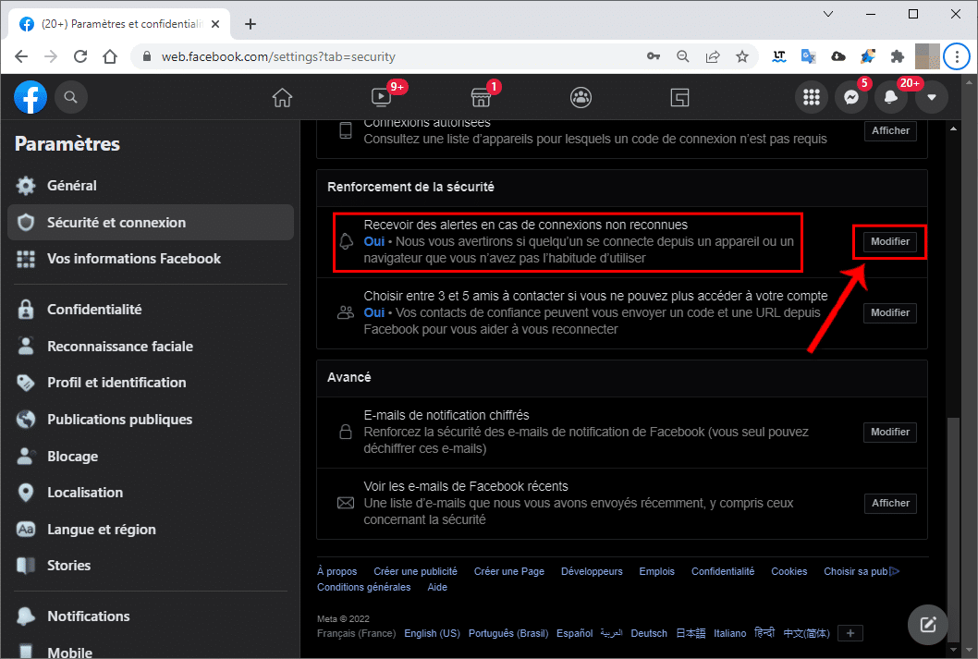Viewport: 978px width, 659px height.
Task: Open the À propos footer link
Action: (x=336, y=572)
